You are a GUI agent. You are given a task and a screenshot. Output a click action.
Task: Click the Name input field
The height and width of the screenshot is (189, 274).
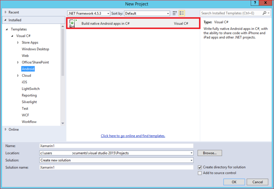point(116,146)
